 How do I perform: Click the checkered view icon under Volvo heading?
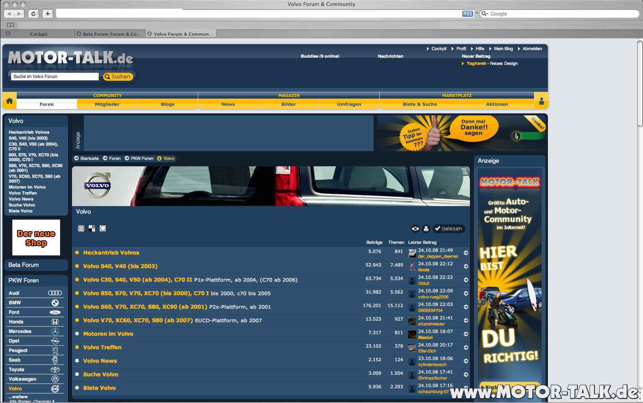pyautogui.click(x=92, y=228)
